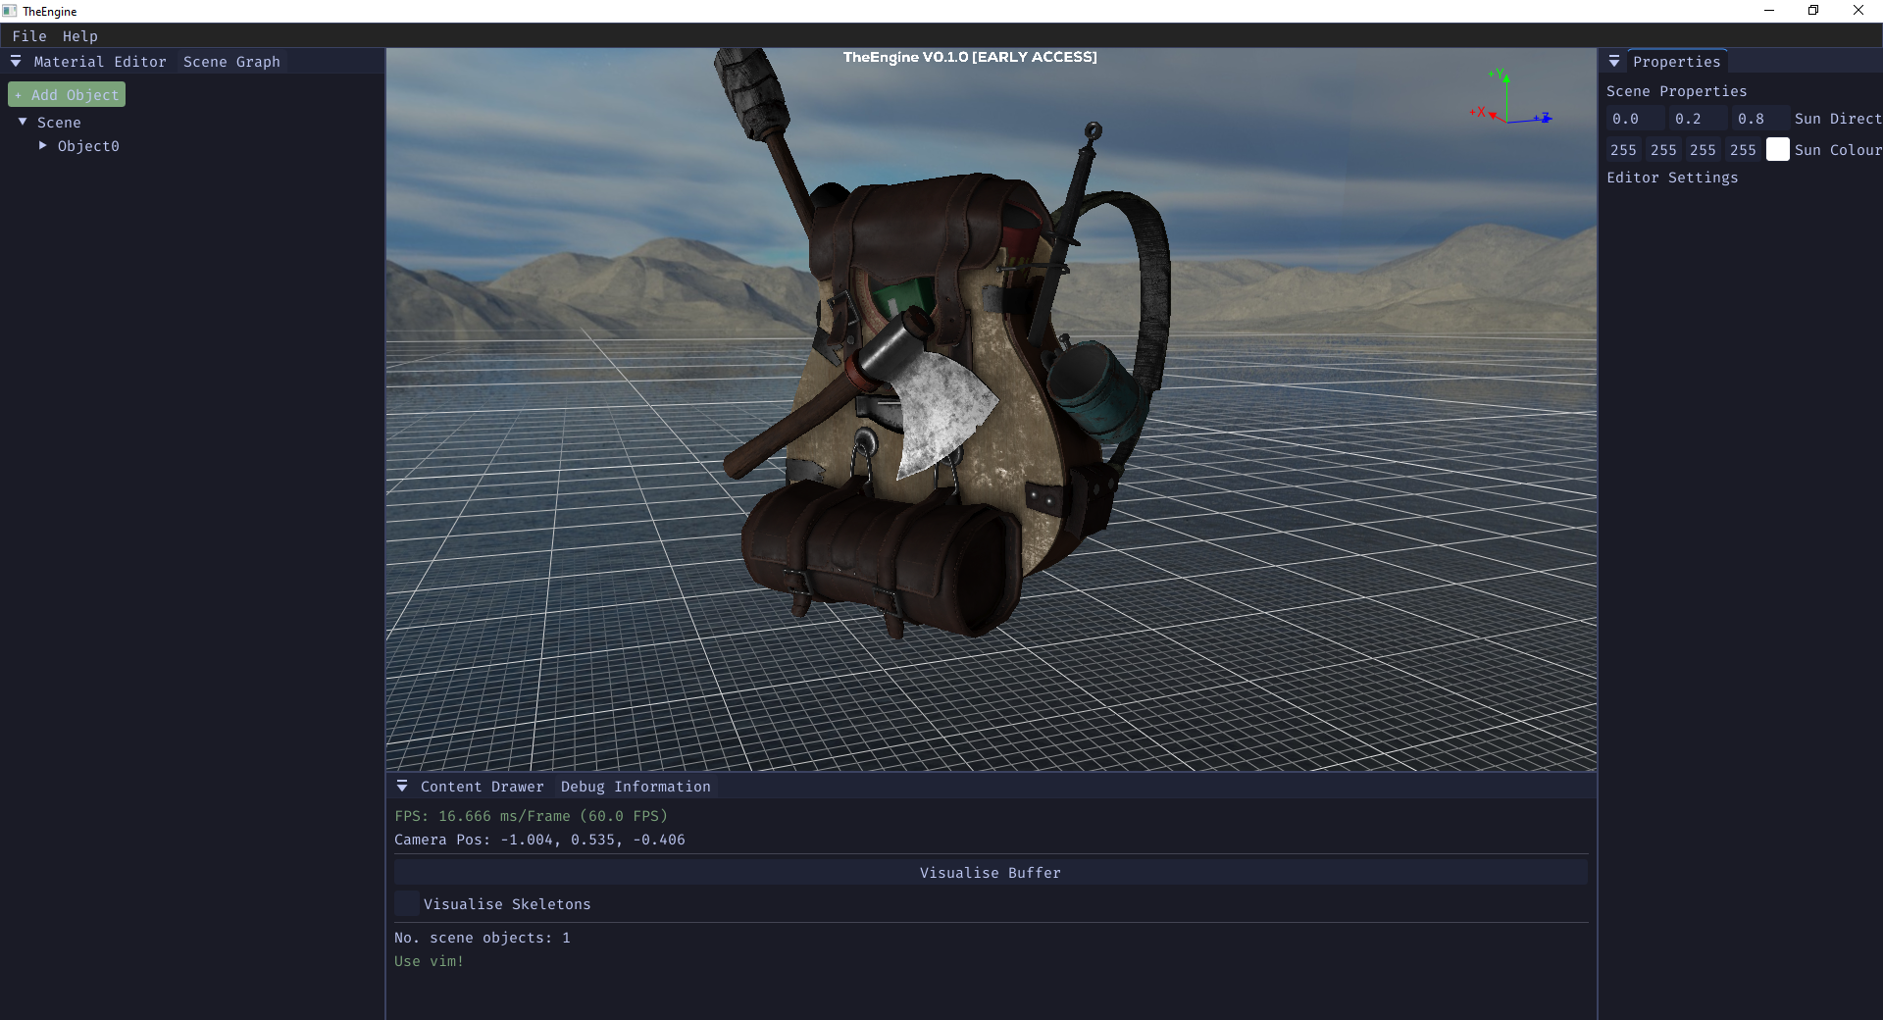Image resolution: width=1883 pixels, height=1020 pixels.
Task: Click the Visualise Buffer button
Action: (991, 872)
